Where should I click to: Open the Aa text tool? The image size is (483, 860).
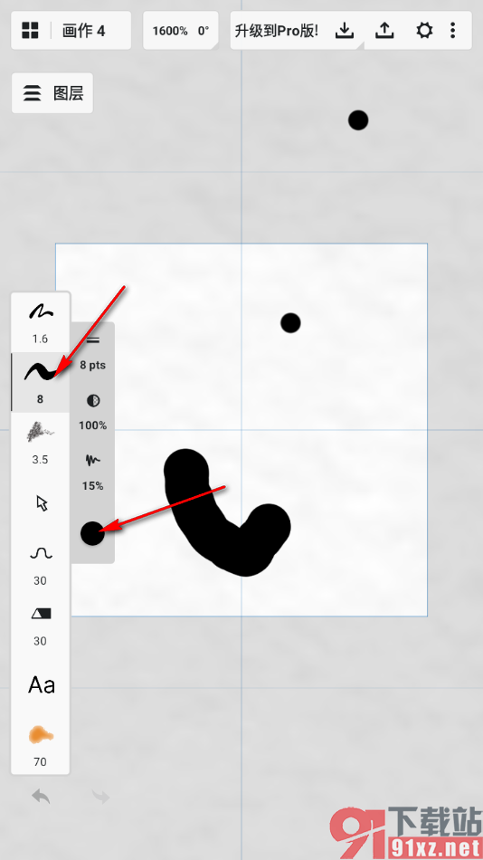(42, 685)
